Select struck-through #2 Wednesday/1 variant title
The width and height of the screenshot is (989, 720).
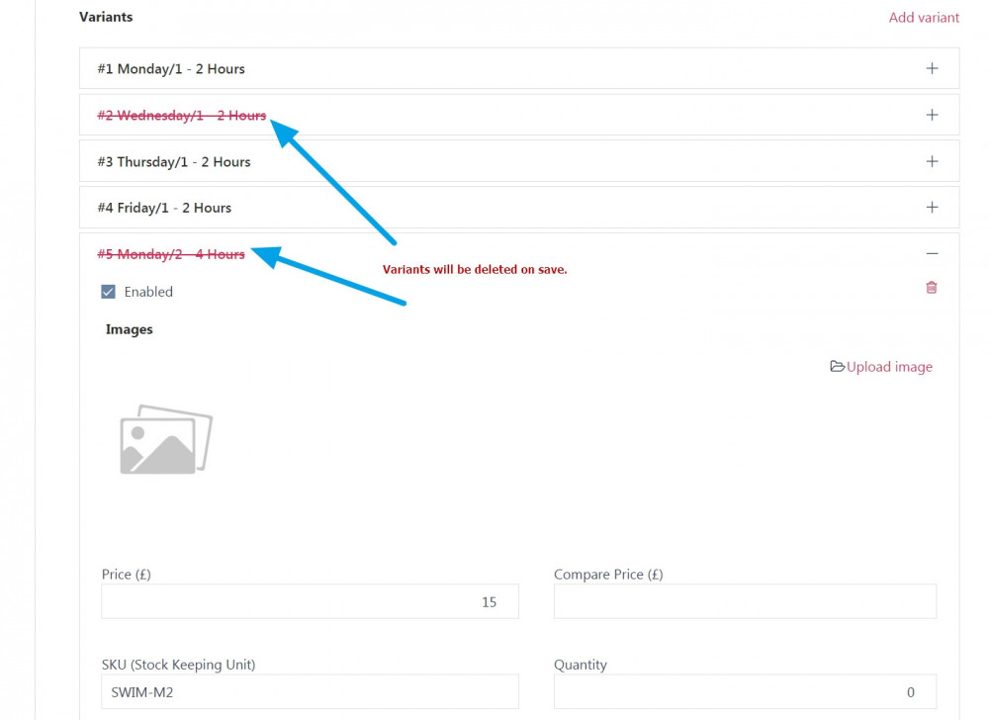tap(181, 116)
